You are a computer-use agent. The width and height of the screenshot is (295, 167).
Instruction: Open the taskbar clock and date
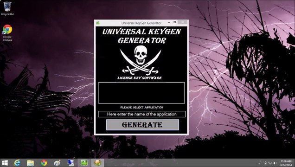pyautogui.click(x=286, y=163)
